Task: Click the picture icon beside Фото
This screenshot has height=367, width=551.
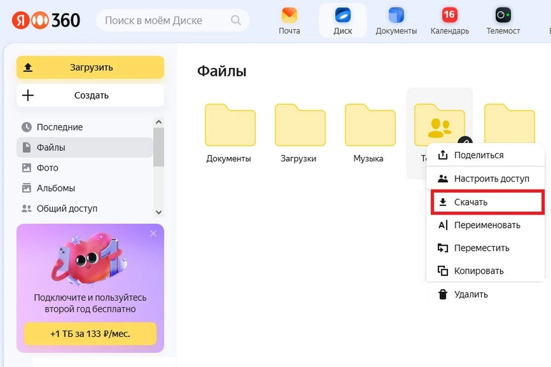Action: pos(27,168)
